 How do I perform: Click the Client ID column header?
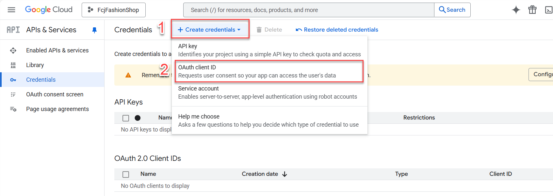[500, 174]
